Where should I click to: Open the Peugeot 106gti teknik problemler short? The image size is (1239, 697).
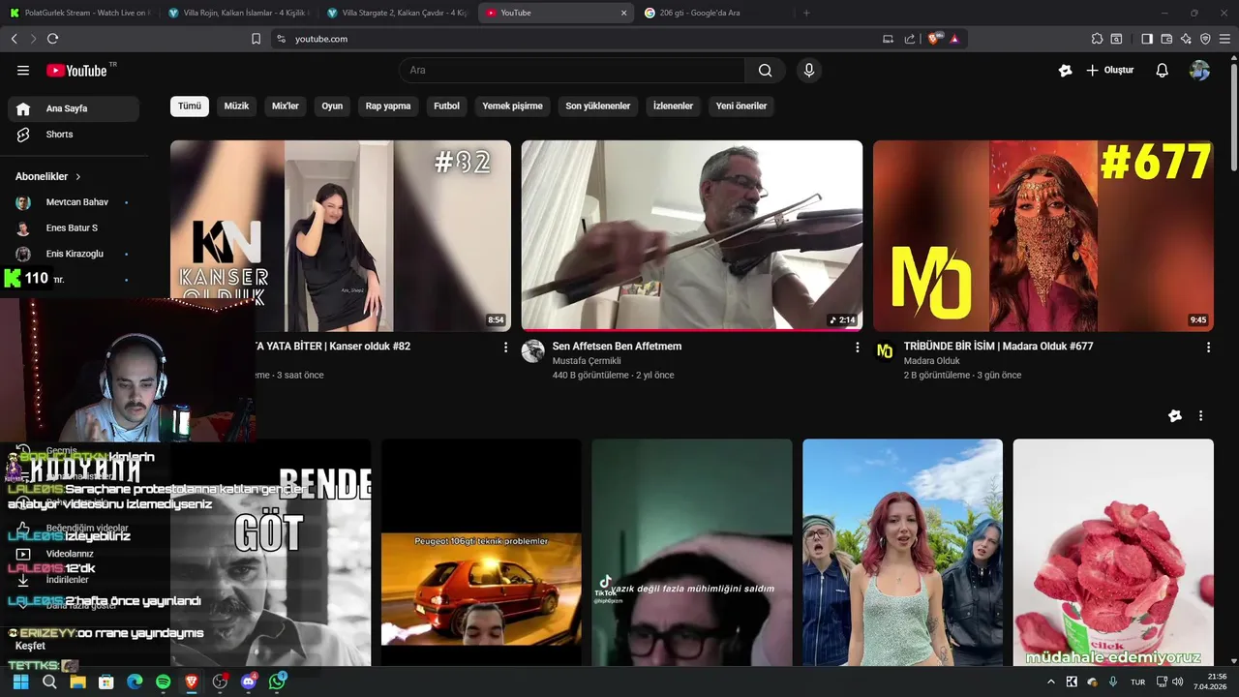[481, 553]
